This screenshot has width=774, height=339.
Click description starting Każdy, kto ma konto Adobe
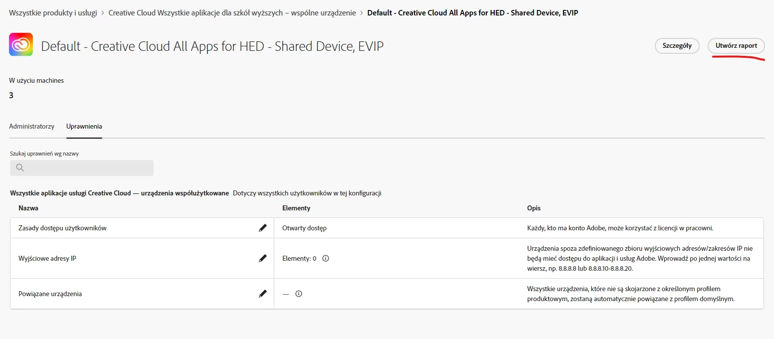pos(620,228)
